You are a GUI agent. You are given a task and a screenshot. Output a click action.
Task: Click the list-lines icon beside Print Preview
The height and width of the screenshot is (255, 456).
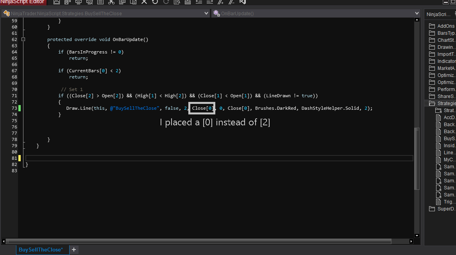click(100, 2)
